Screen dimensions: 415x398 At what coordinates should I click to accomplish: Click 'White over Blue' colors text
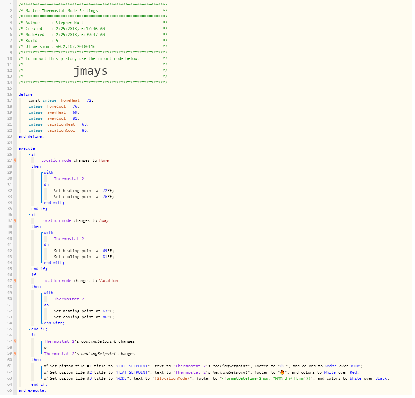click(x=342, y=366)
